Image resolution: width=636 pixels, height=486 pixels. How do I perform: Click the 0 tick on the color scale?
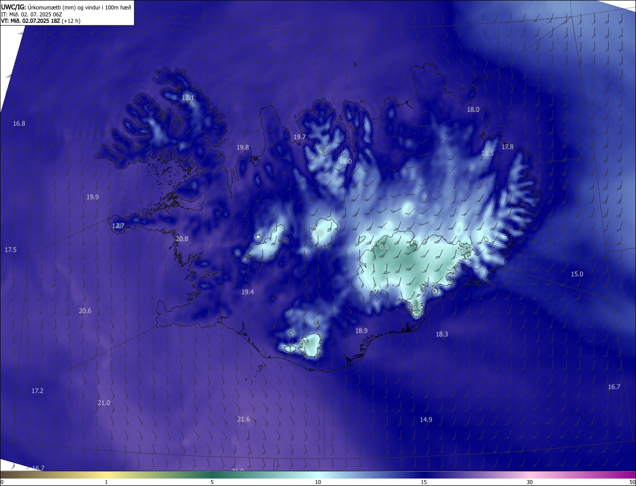pos(2,482)
